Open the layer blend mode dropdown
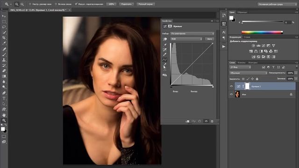 (x=248, y=73)
